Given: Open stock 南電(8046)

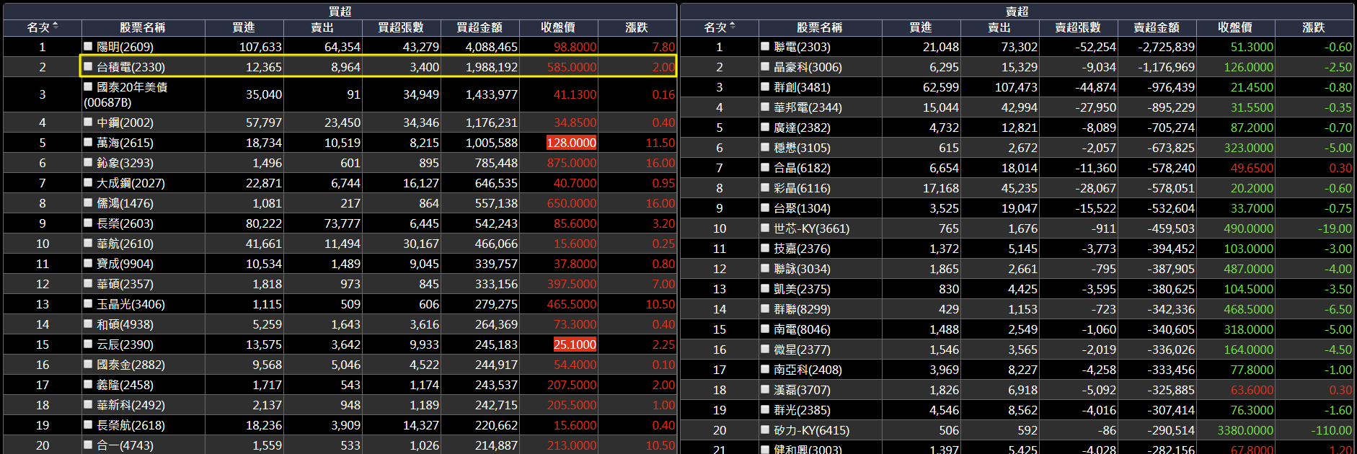Looking at the screenshot, I should click(803, 329).
